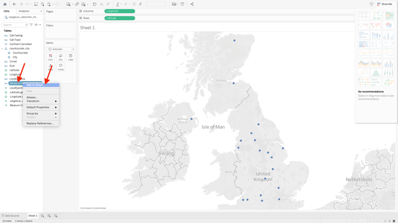
Task: Click the Label card in Marks
Action: click(71, 57)
